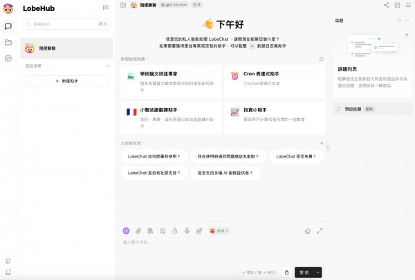The height and width of the screenshot is (280, 415).
Task: Open the files folder icon in sidebar
Action: tap(8, 42)
